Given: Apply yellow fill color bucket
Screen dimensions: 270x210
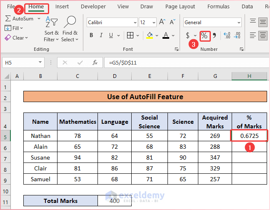Looking at the screenshot, I should coord(150,35).
